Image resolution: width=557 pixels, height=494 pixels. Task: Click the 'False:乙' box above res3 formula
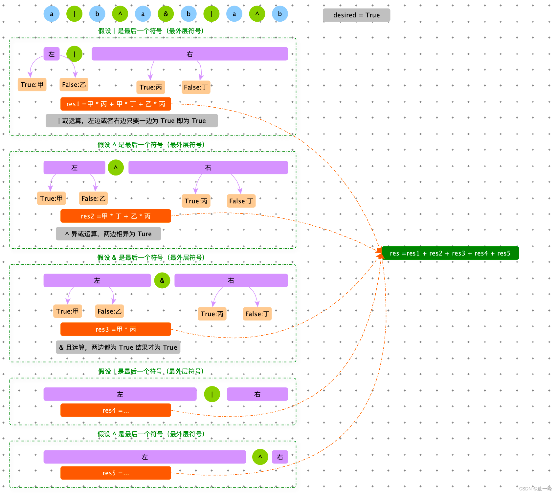point(109,311)
